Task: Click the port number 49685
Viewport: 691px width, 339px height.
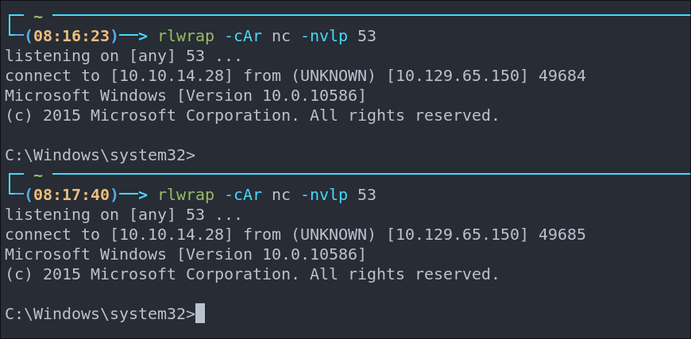Action: click(562, 234)
